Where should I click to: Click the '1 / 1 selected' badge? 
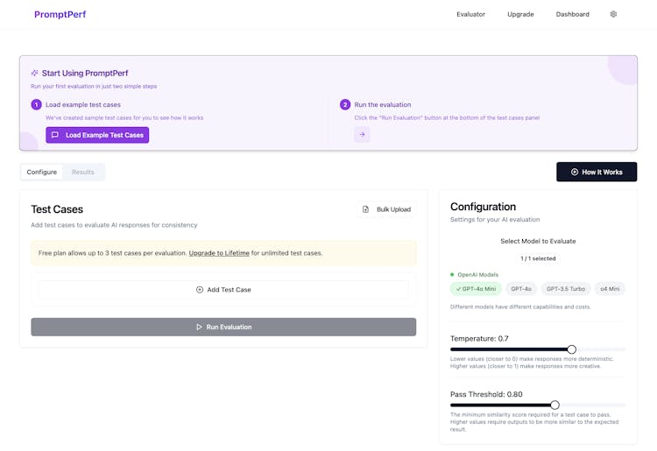538,258
